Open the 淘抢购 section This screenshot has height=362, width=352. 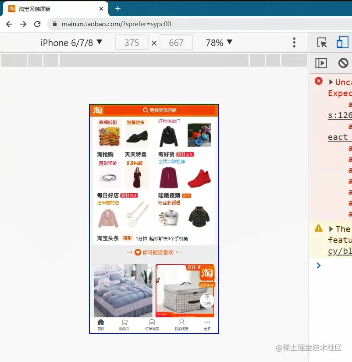pyautogui.click(x=105, y=154)
